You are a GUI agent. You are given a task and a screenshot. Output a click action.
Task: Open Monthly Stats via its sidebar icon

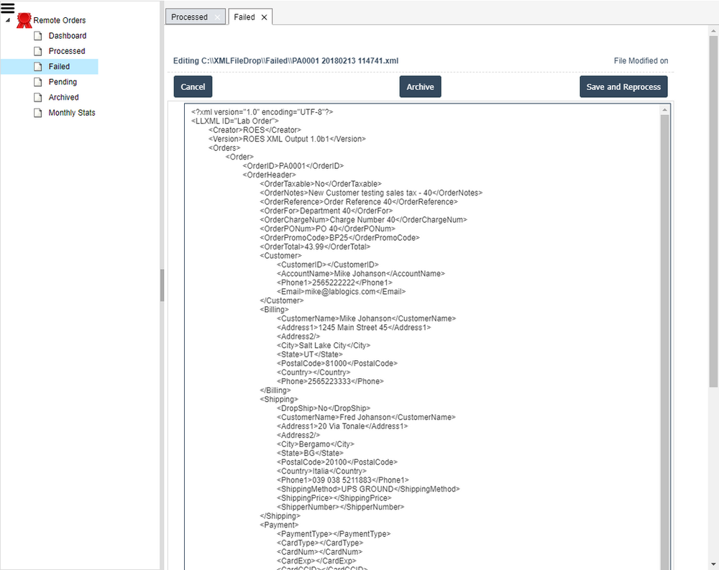pyautogui.click(x=38, y=112)
